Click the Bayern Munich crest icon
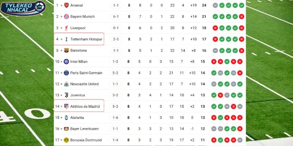Viewport: 293px width, 146px height. click(66, 17)
